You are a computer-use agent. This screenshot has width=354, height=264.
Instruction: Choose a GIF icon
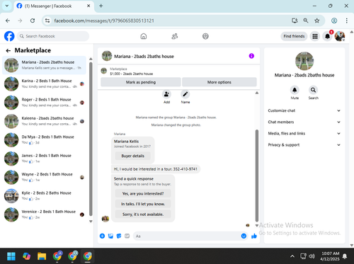(x=127, y=236)
